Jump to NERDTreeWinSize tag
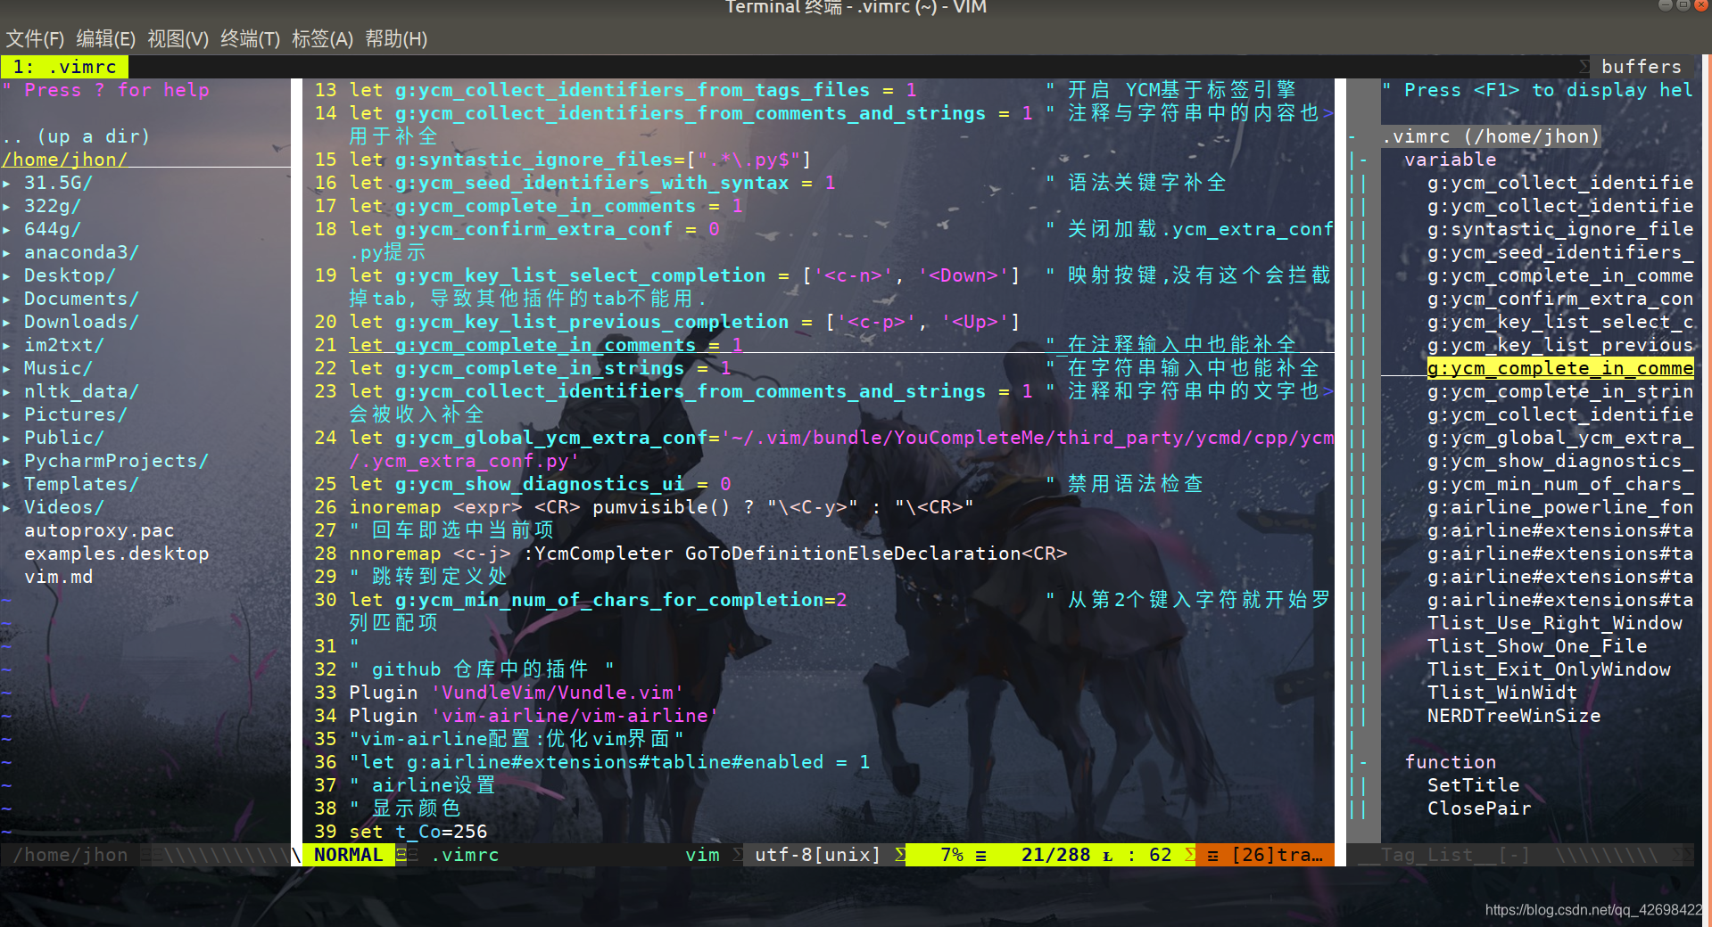 (x=1514, y=716)
